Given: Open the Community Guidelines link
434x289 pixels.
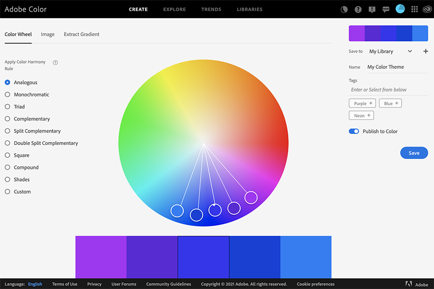Looking at the screenshot, I should click(169, 284).
